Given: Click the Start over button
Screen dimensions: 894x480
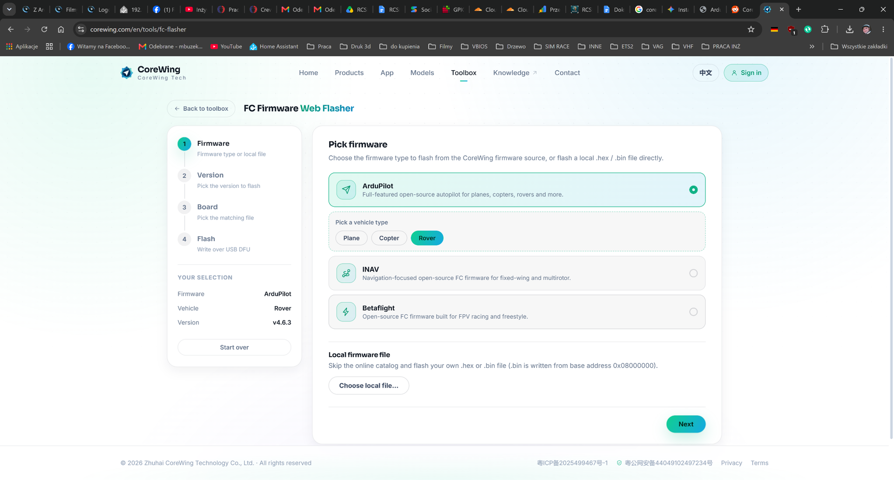Looking at the screenshot, I should tap(234, 347).
